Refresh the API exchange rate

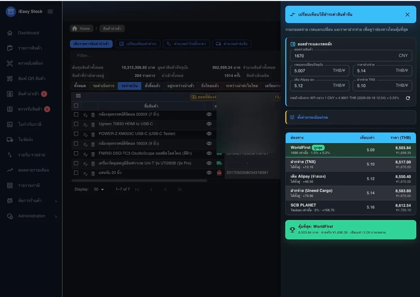coord(408,98)
